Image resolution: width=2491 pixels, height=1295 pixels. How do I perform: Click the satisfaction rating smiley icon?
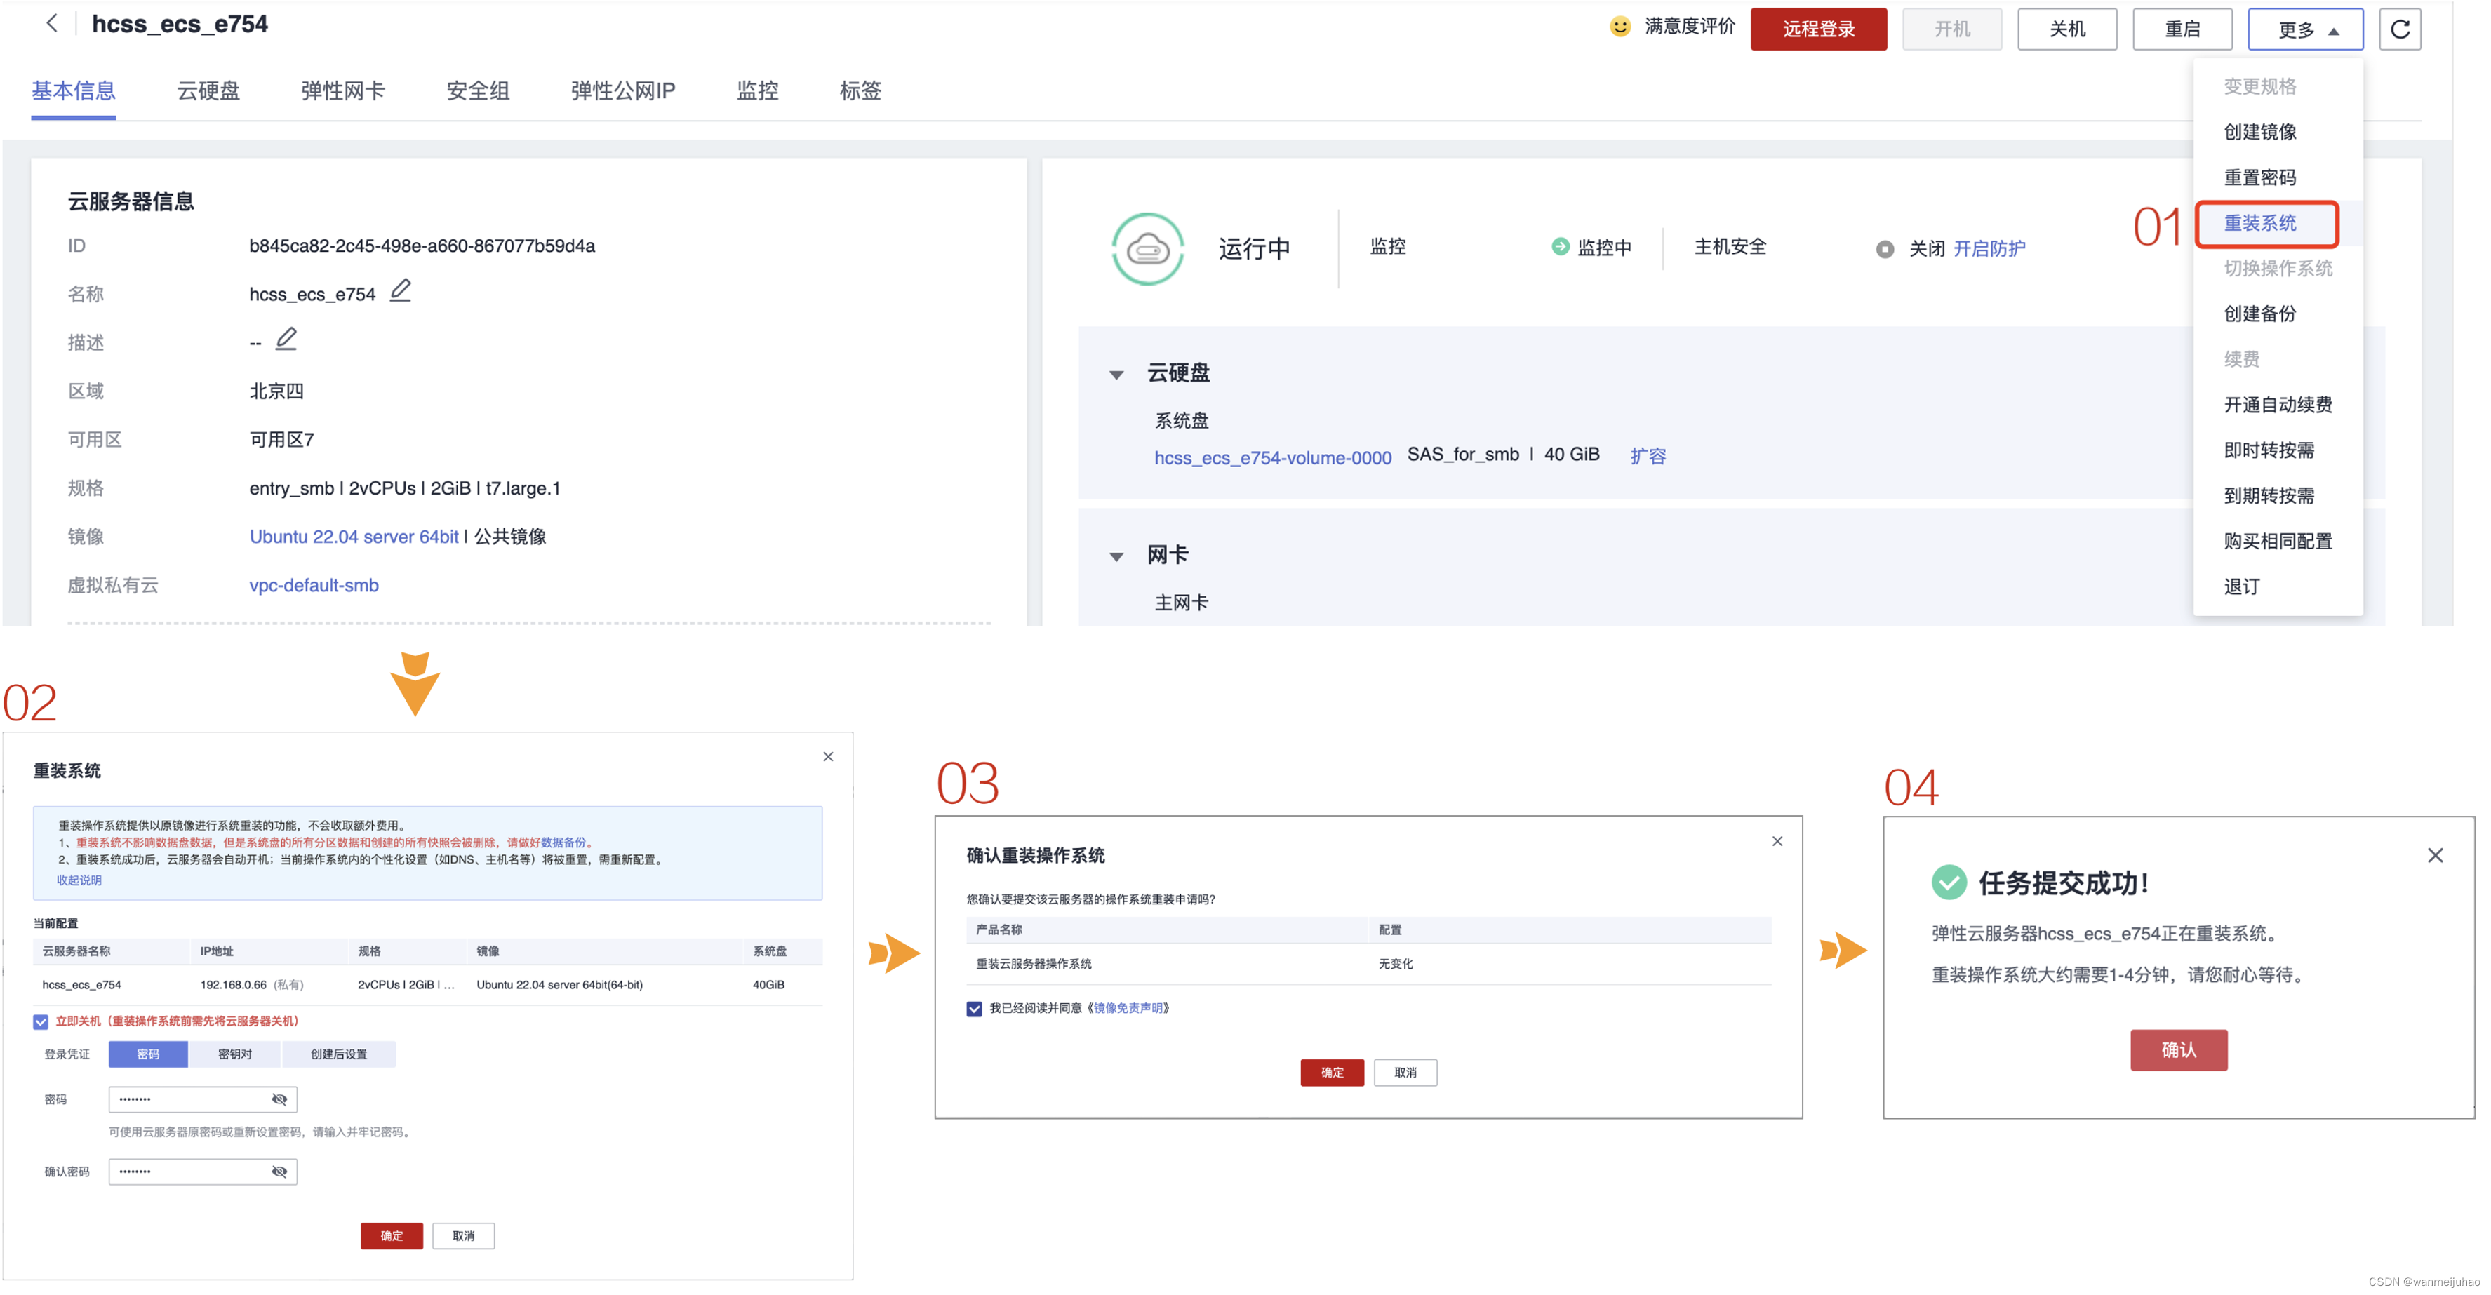point(1620,27)
